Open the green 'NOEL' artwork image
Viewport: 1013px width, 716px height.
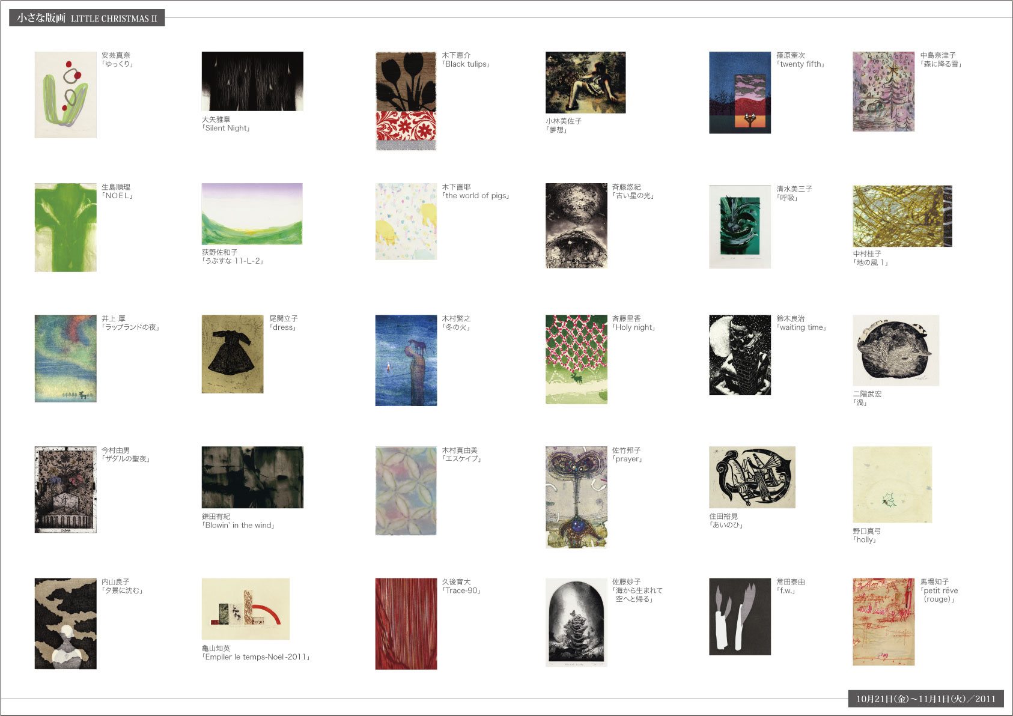point(65,228)
